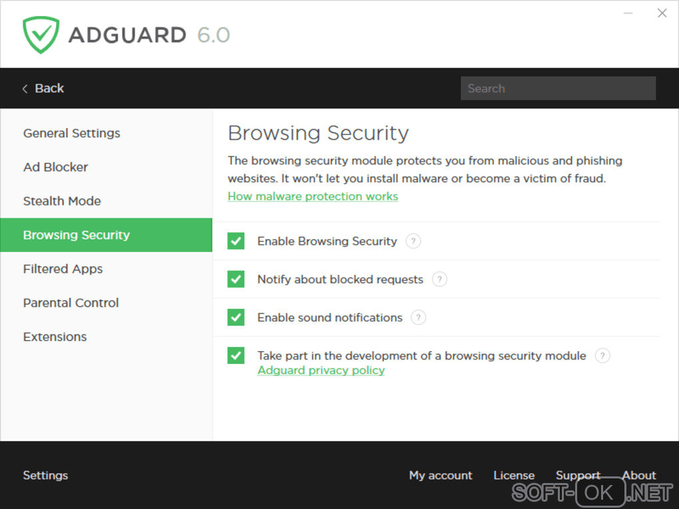Open General Settings section
Image resolution: width=679 pixels, height=509 pixels.
[x=72, y=133]
